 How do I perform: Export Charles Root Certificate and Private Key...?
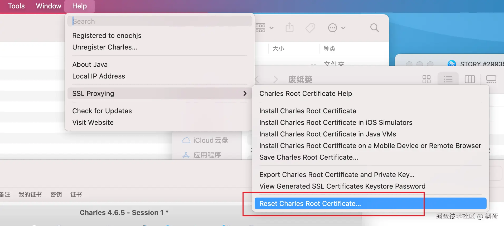(x=370, y=175)
